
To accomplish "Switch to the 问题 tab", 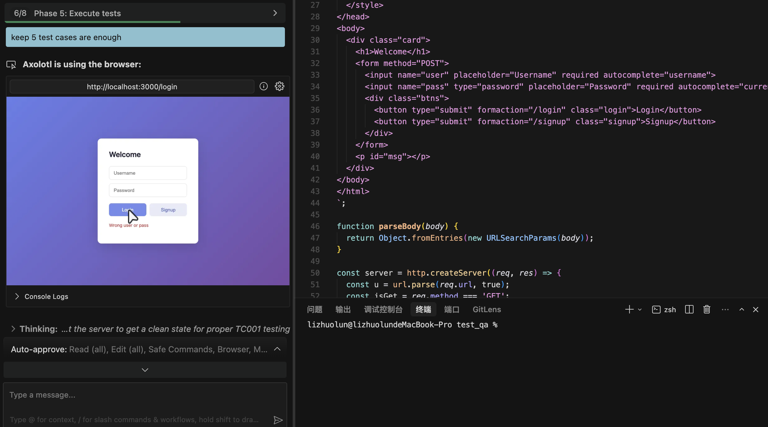I will click(314, 310).
